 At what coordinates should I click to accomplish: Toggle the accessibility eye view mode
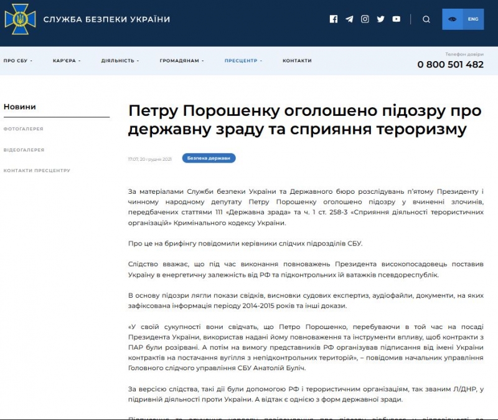pyautogui.click(x=453, y=19)
